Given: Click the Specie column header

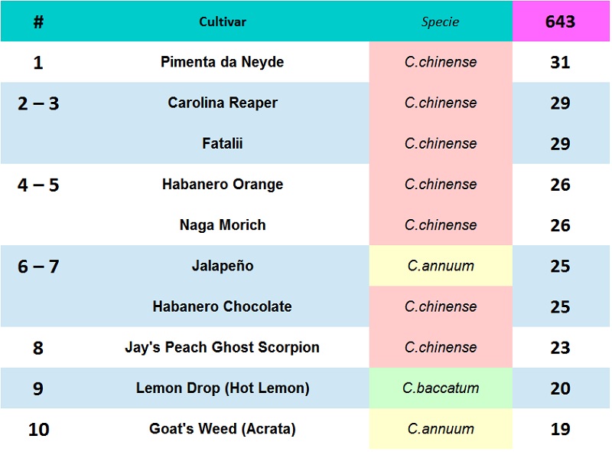Looking at the screenshot, I should [440, 21].
